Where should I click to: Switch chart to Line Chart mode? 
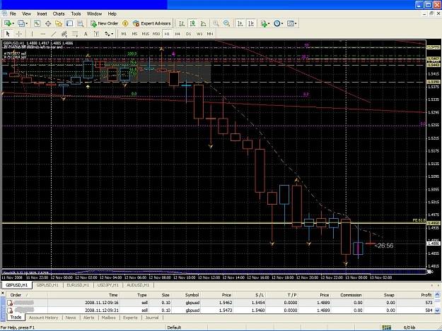tap(203, 23)
